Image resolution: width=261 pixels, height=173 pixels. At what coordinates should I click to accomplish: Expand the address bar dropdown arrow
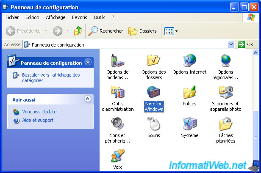click(x=231, y=44)
